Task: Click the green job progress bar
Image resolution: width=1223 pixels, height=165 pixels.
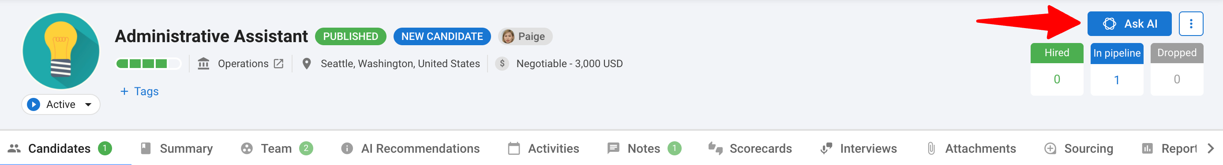Action: 148,63
